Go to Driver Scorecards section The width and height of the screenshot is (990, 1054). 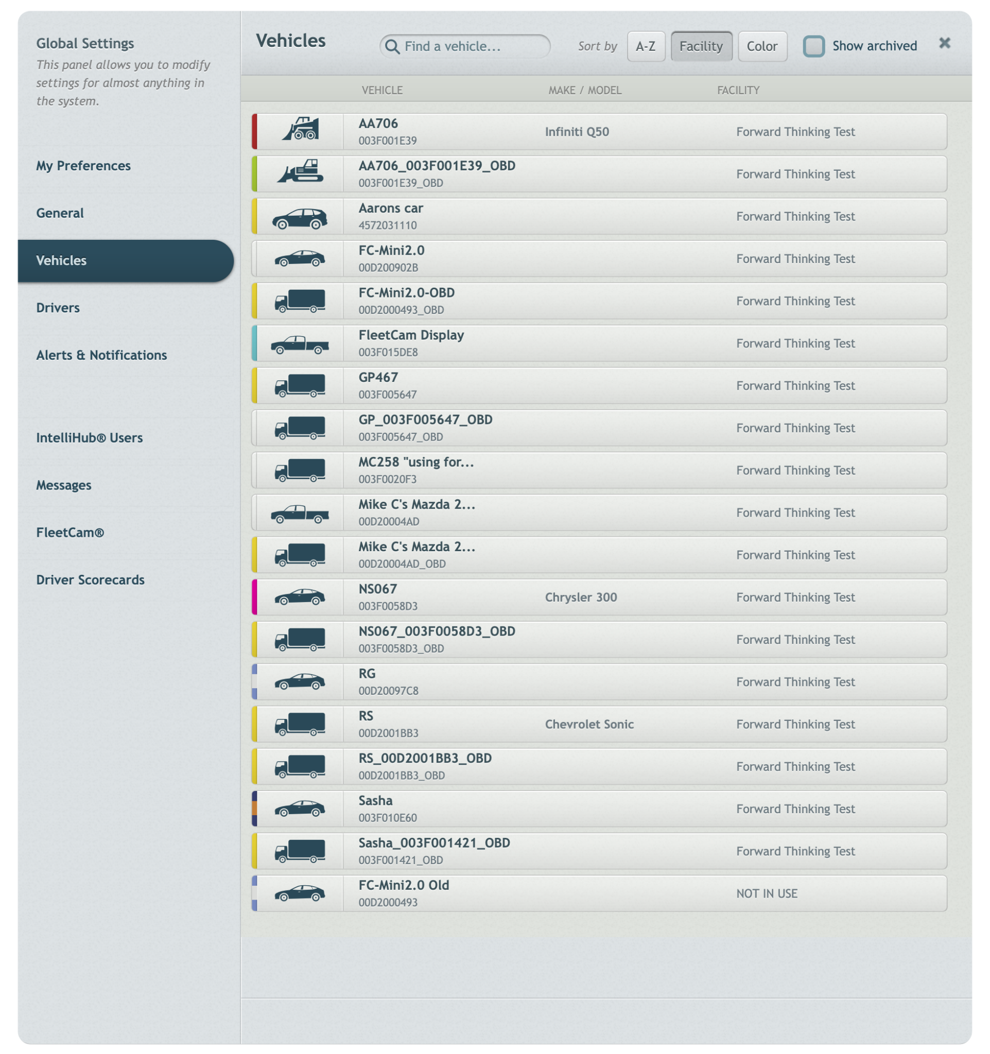[90, 579]
